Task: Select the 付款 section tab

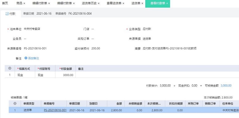Action: pyautogui.click(x=11, y=14)
